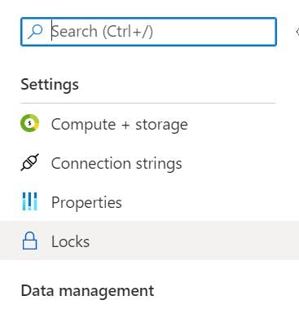Click the word 'strings' in Connection strings

159,164
